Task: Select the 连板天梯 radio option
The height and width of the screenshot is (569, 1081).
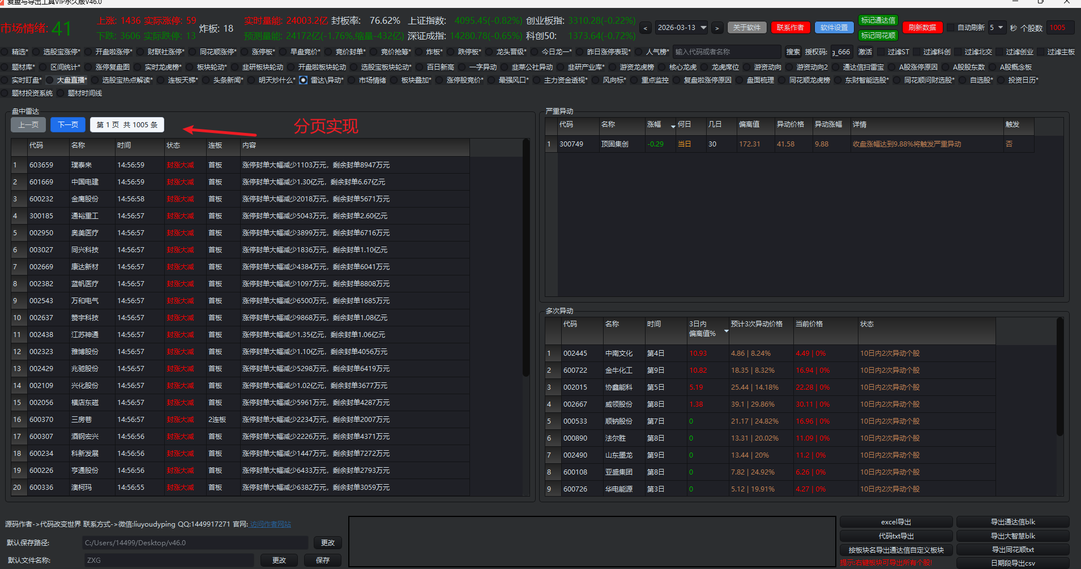Action: click(161, 80)
